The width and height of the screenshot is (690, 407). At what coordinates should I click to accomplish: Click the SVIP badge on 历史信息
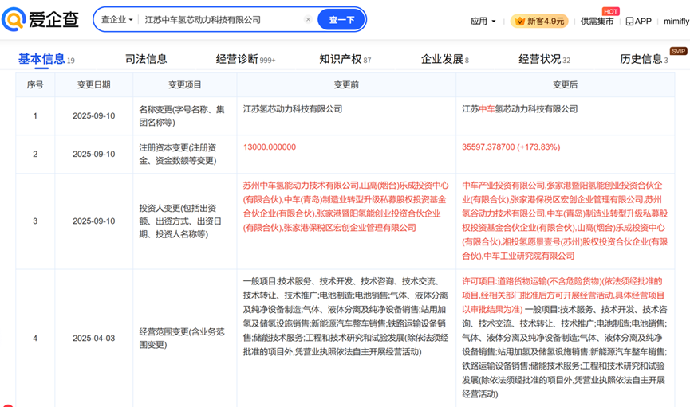(x=678, y=51)
